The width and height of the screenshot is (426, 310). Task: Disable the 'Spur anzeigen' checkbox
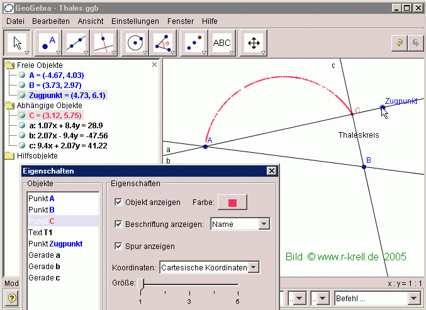click(x=119, y=246)
